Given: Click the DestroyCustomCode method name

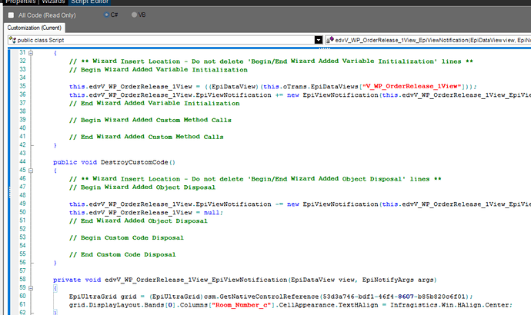Looking at the screenshot, I should click(134, 162).
